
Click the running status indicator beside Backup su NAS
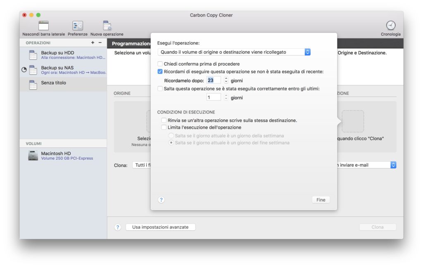(x=24, y=70)
